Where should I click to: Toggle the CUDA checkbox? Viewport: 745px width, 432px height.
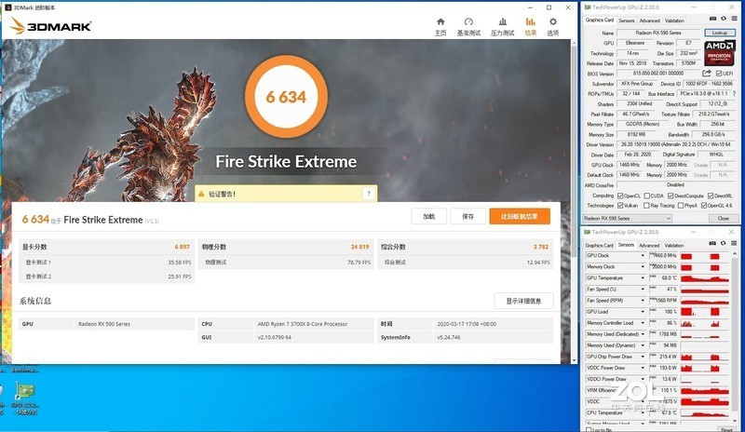[646, 196]
